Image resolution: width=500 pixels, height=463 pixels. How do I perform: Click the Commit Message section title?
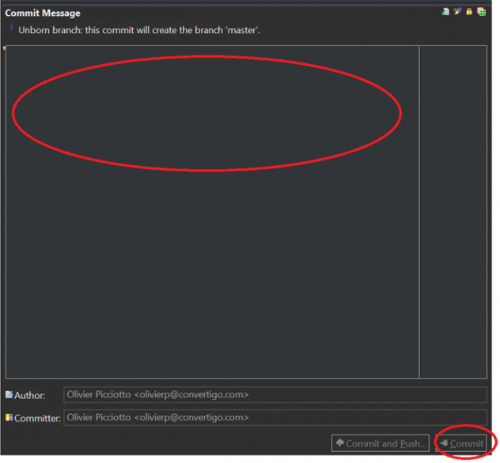tap(43, 13)
